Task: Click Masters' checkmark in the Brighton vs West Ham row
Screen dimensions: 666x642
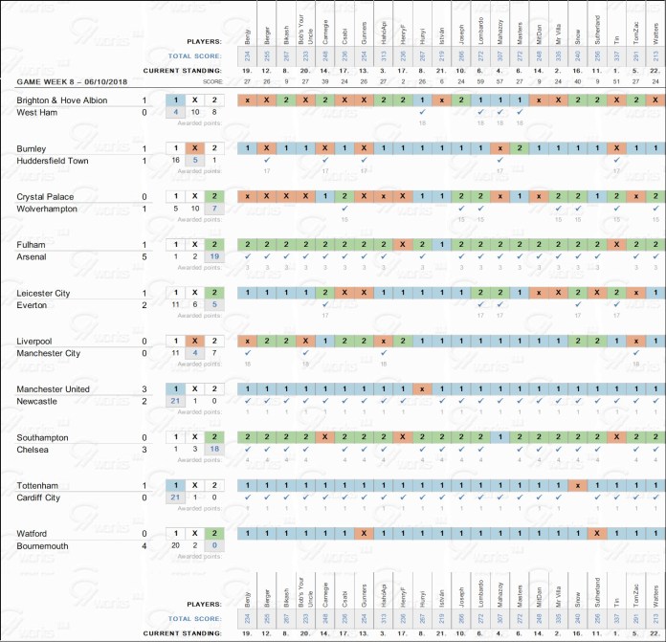Action: tap(519, 112)
